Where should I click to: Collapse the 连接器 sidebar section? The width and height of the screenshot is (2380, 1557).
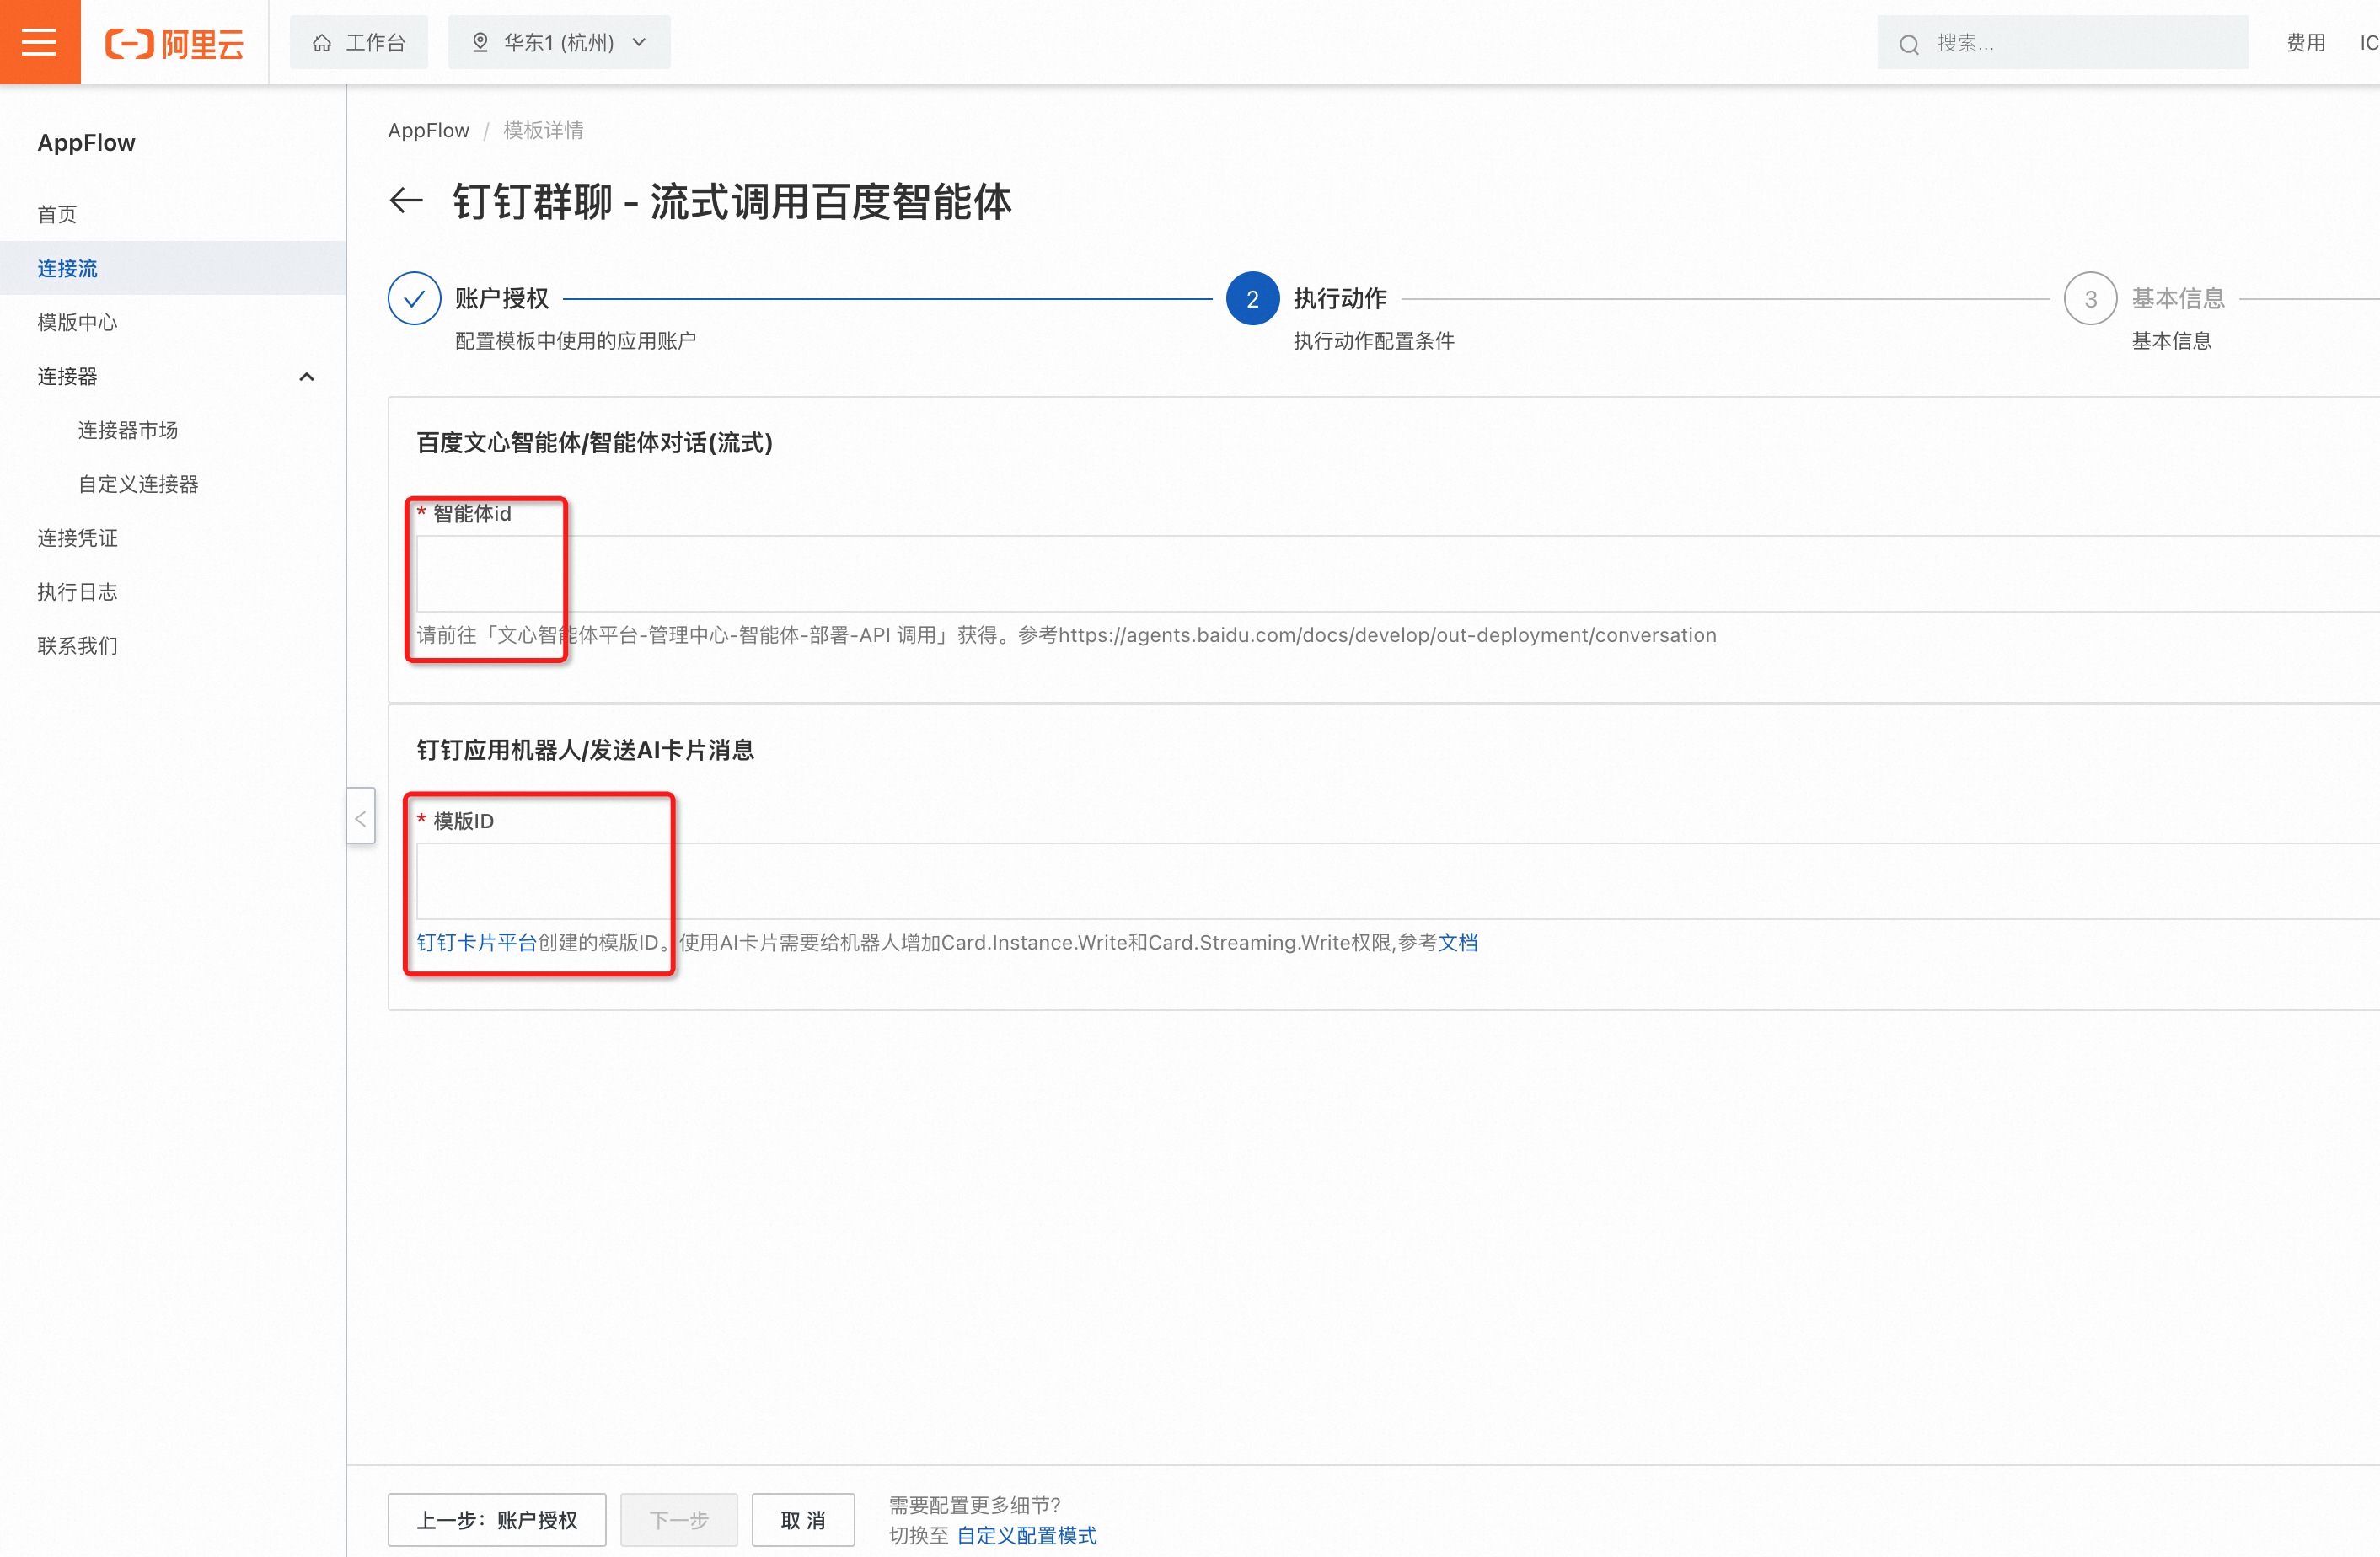coord(306,376)
